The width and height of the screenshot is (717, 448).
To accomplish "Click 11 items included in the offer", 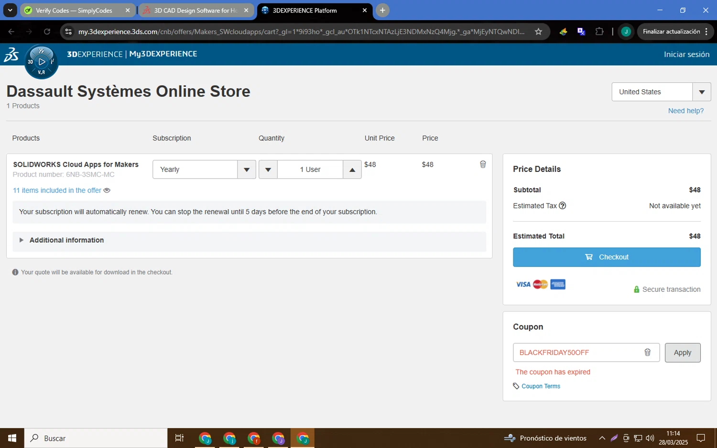I will pos(57,191).
